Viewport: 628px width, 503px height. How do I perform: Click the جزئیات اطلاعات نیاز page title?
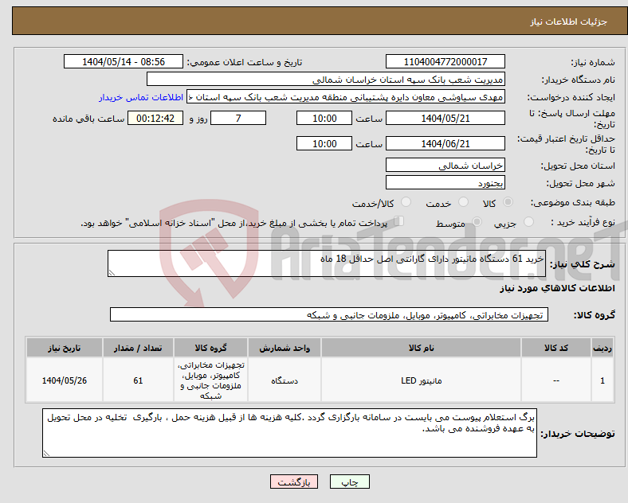point(569,21)
